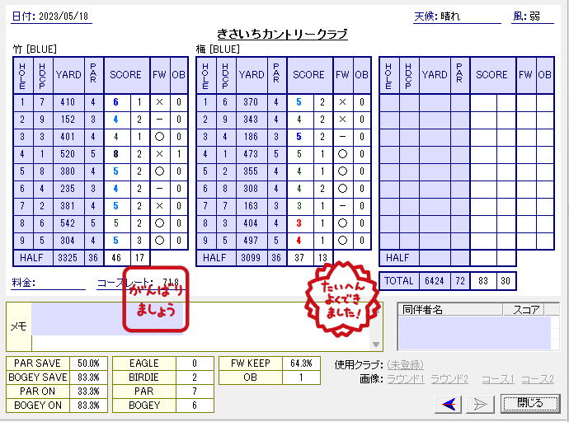The image size is (569, 422).
Task: Select 竹 half yardage 3325
Action: tap(68, 258)
